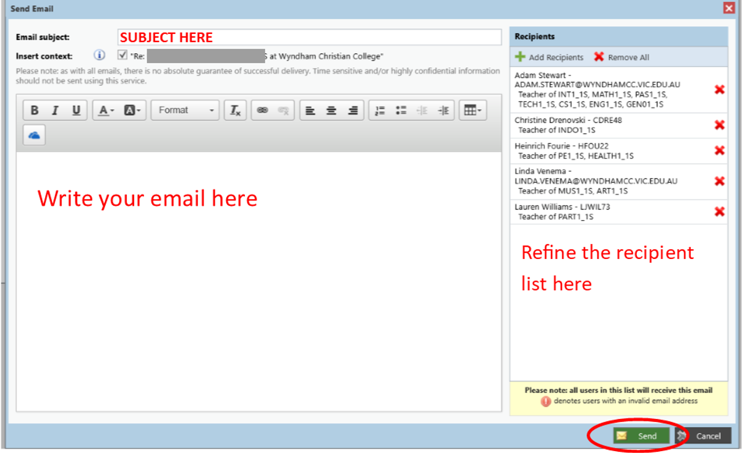Expand the table insert dropdown

473,111
